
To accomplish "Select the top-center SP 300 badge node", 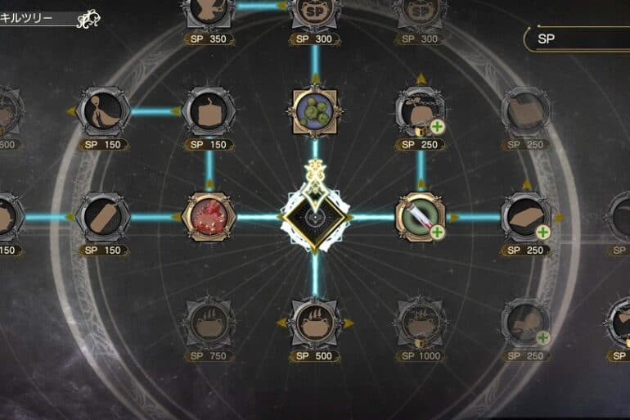I will tap(315, 12).
